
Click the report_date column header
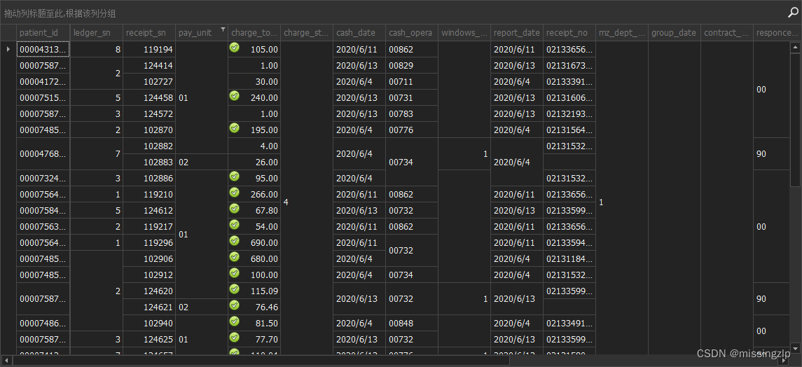tap(517, 33)
